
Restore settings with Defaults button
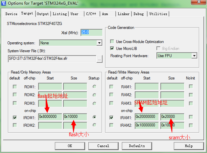(137, 146)
